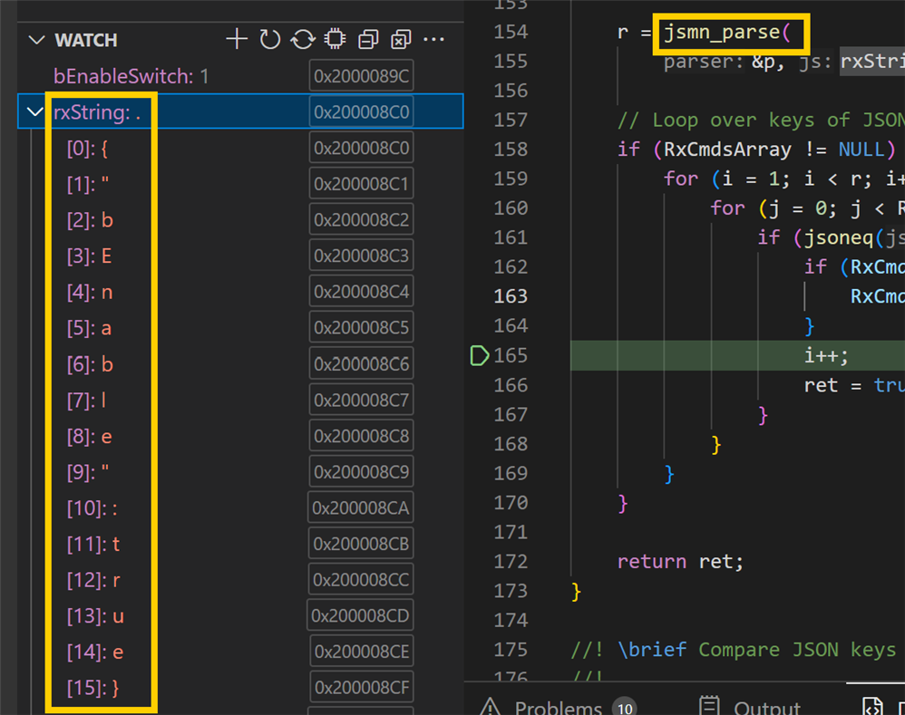Click line number 163 in the gutter
Screen dimensions: 905x715
click(x=512, y=296)
